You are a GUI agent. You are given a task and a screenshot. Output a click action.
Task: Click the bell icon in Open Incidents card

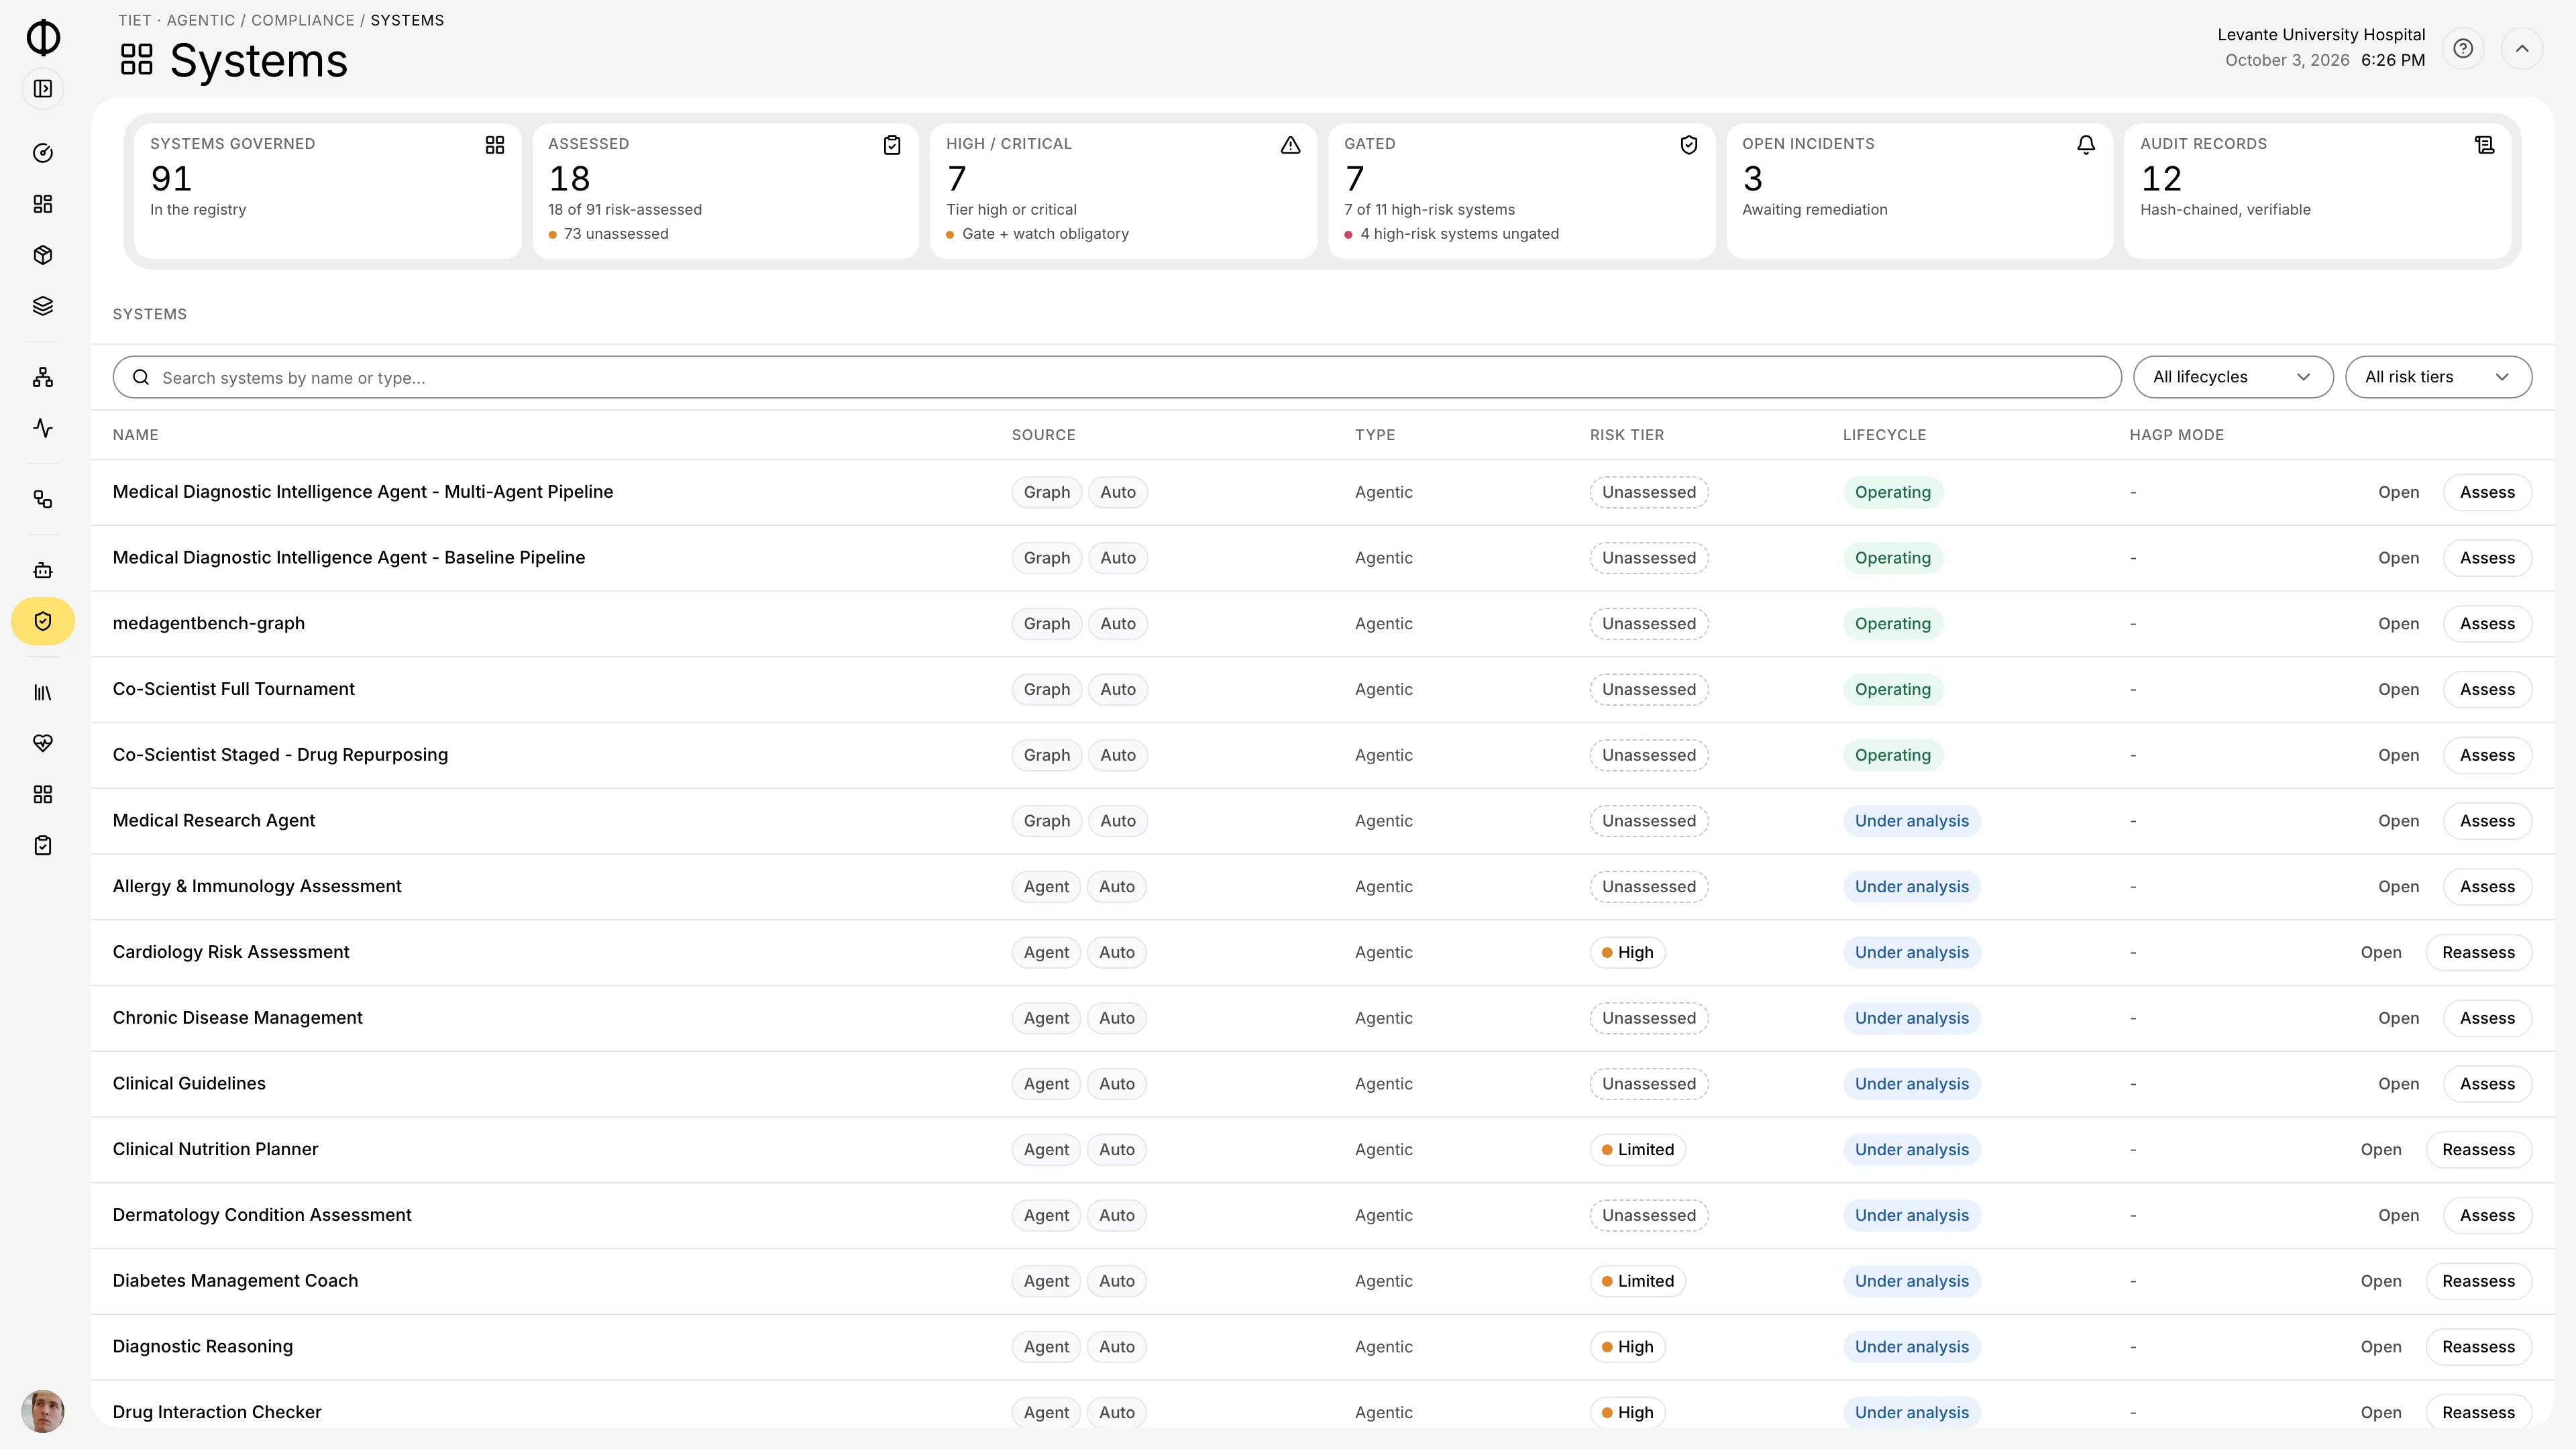tap(2086, 145)
